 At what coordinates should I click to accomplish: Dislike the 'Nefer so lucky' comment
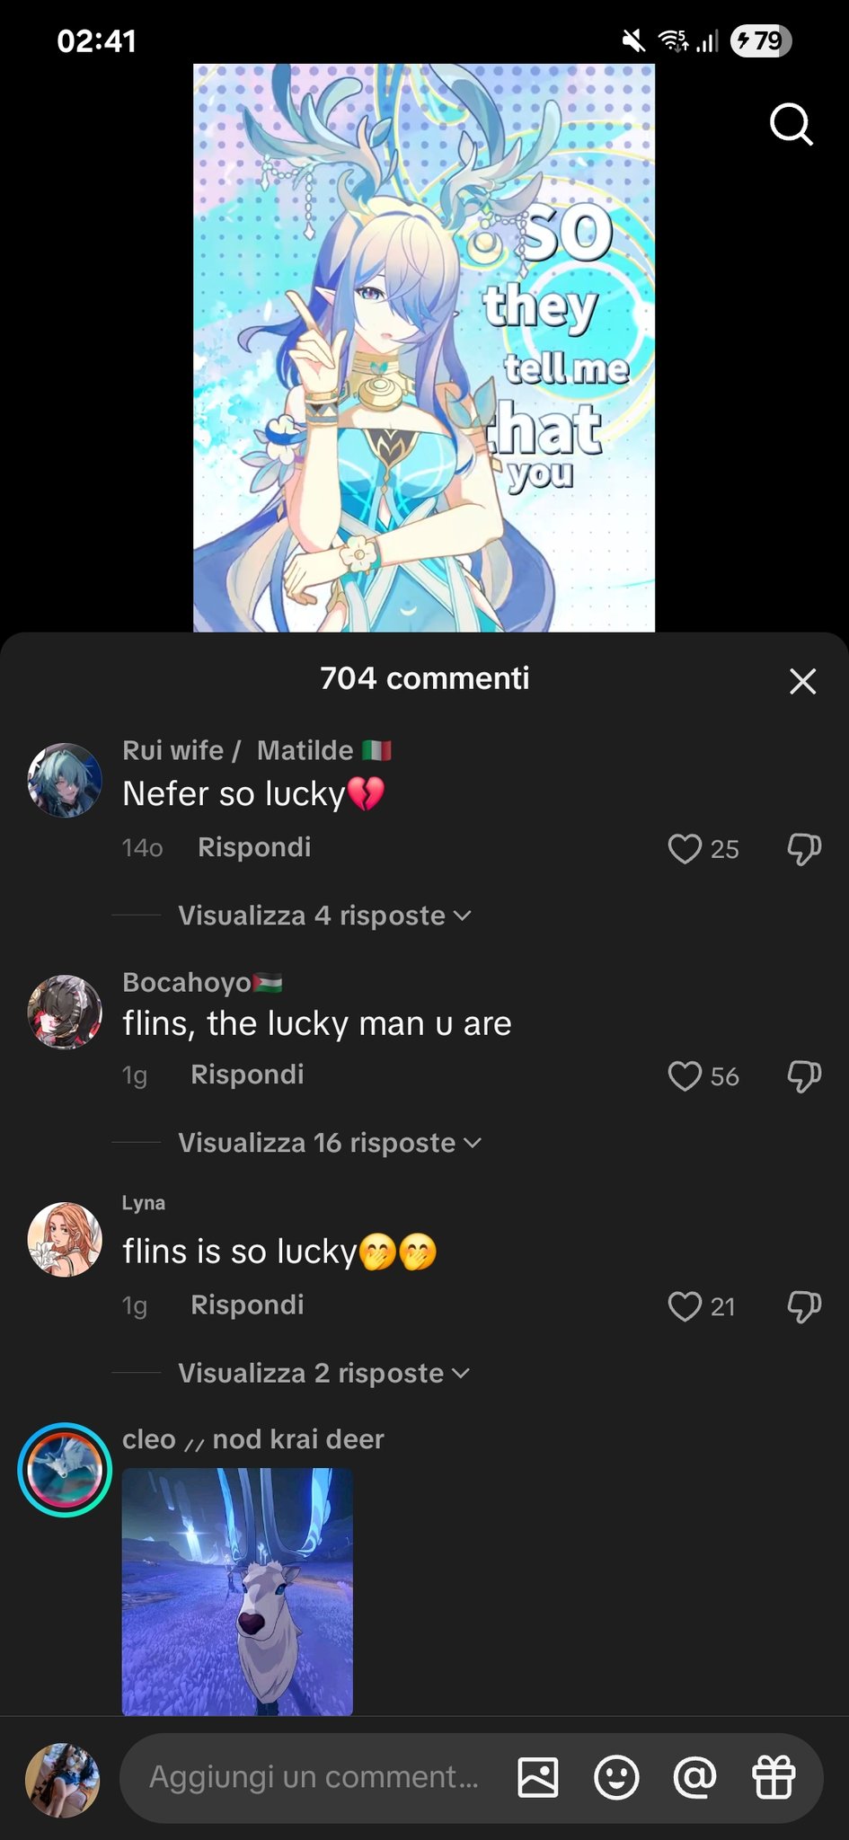pyautogui.click(x=804, y=849)
